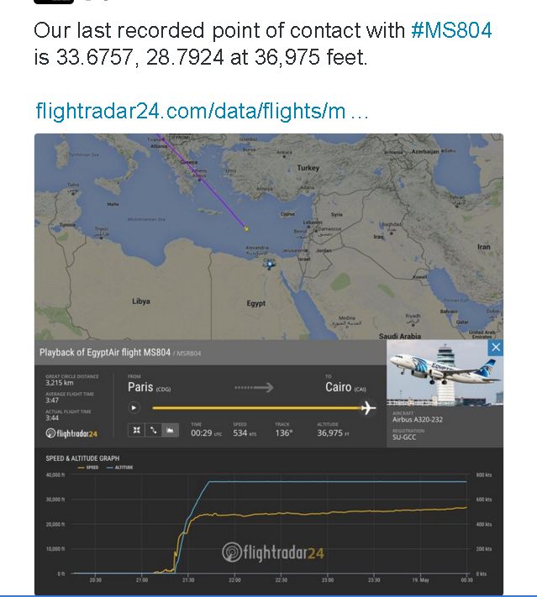The height and width of the screenshot is (597, 537).
Task: Click the Libya label on the map
Action: coord(141,301)
